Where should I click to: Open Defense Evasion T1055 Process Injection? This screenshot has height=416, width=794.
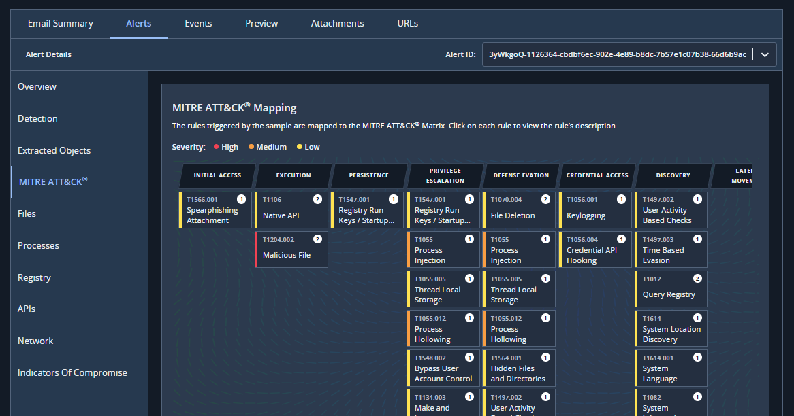[x=519, y=249]
